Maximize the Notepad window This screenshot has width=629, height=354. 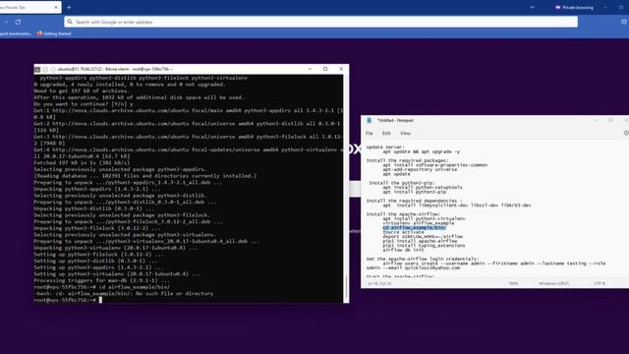point(610,120)
